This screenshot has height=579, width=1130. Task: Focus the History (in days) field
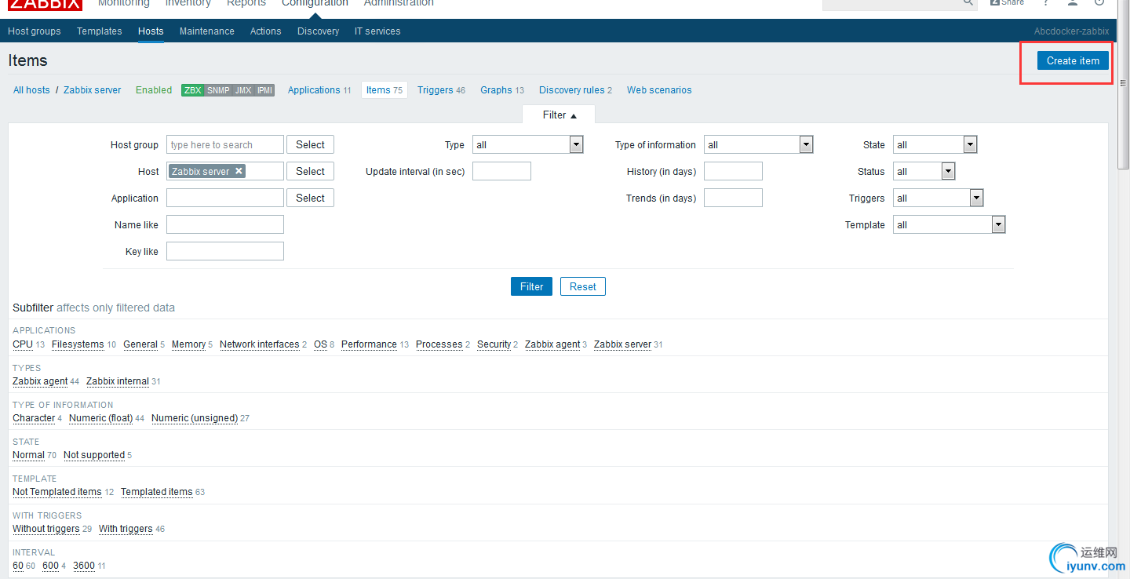click(x=733, y=171)
